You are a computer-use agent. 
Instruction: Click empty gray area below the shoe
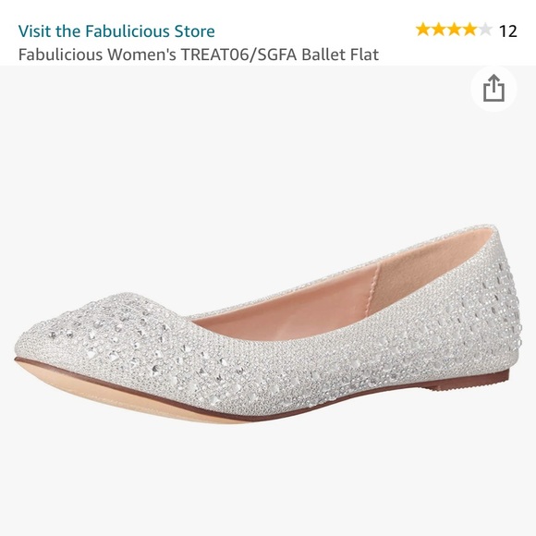268,479
